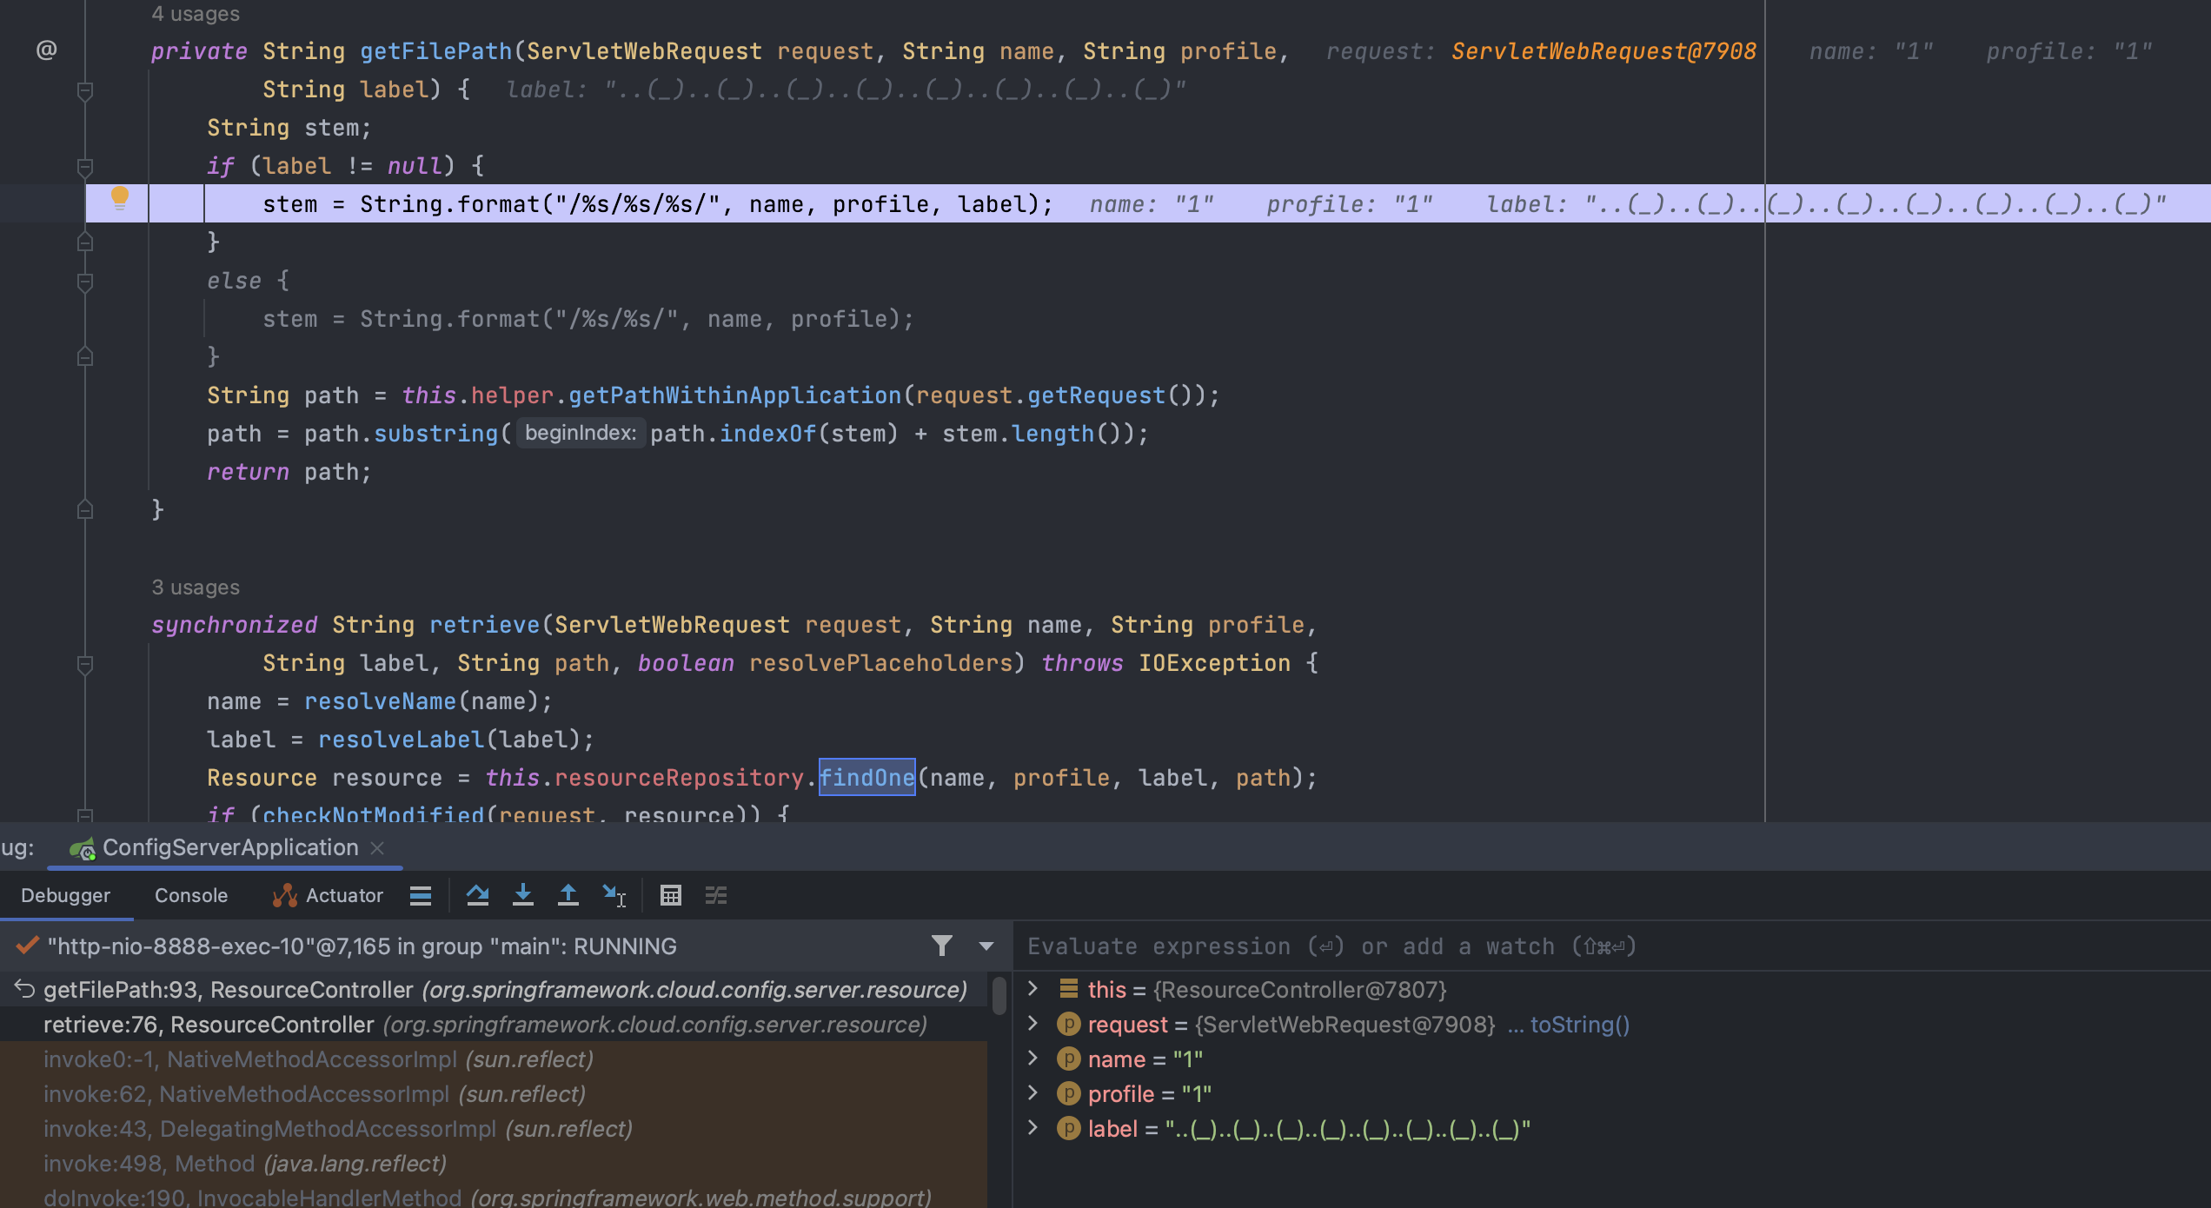
Task: Click the Show Execution Point lines icon
Action: pyautogui.click(x=421, y=895)
